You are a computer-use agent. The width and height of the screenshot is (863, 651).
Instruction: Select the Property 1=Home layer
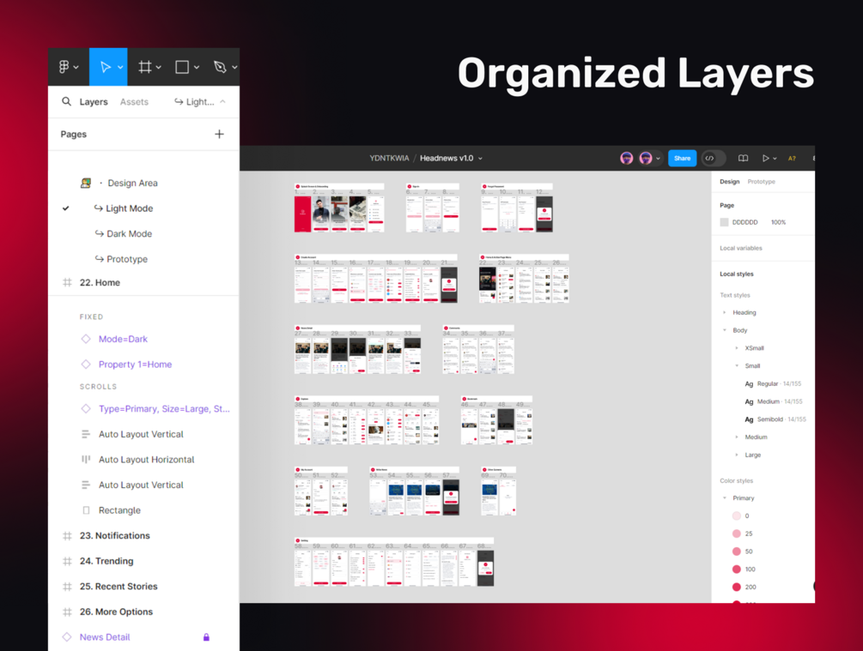[x=136, y=365]
